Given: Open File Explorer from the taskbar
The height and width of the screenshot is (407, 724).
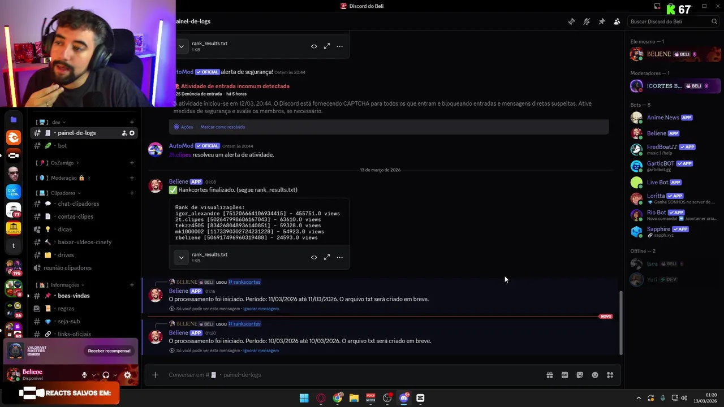Looking at the screenshot, I should click(x=354, y=398).
